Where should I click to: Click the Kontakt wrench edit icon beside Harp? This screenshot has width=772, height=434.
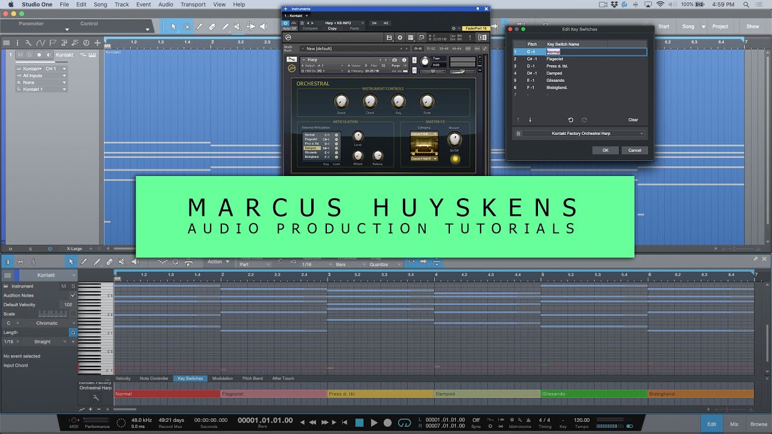pos(291,59)
